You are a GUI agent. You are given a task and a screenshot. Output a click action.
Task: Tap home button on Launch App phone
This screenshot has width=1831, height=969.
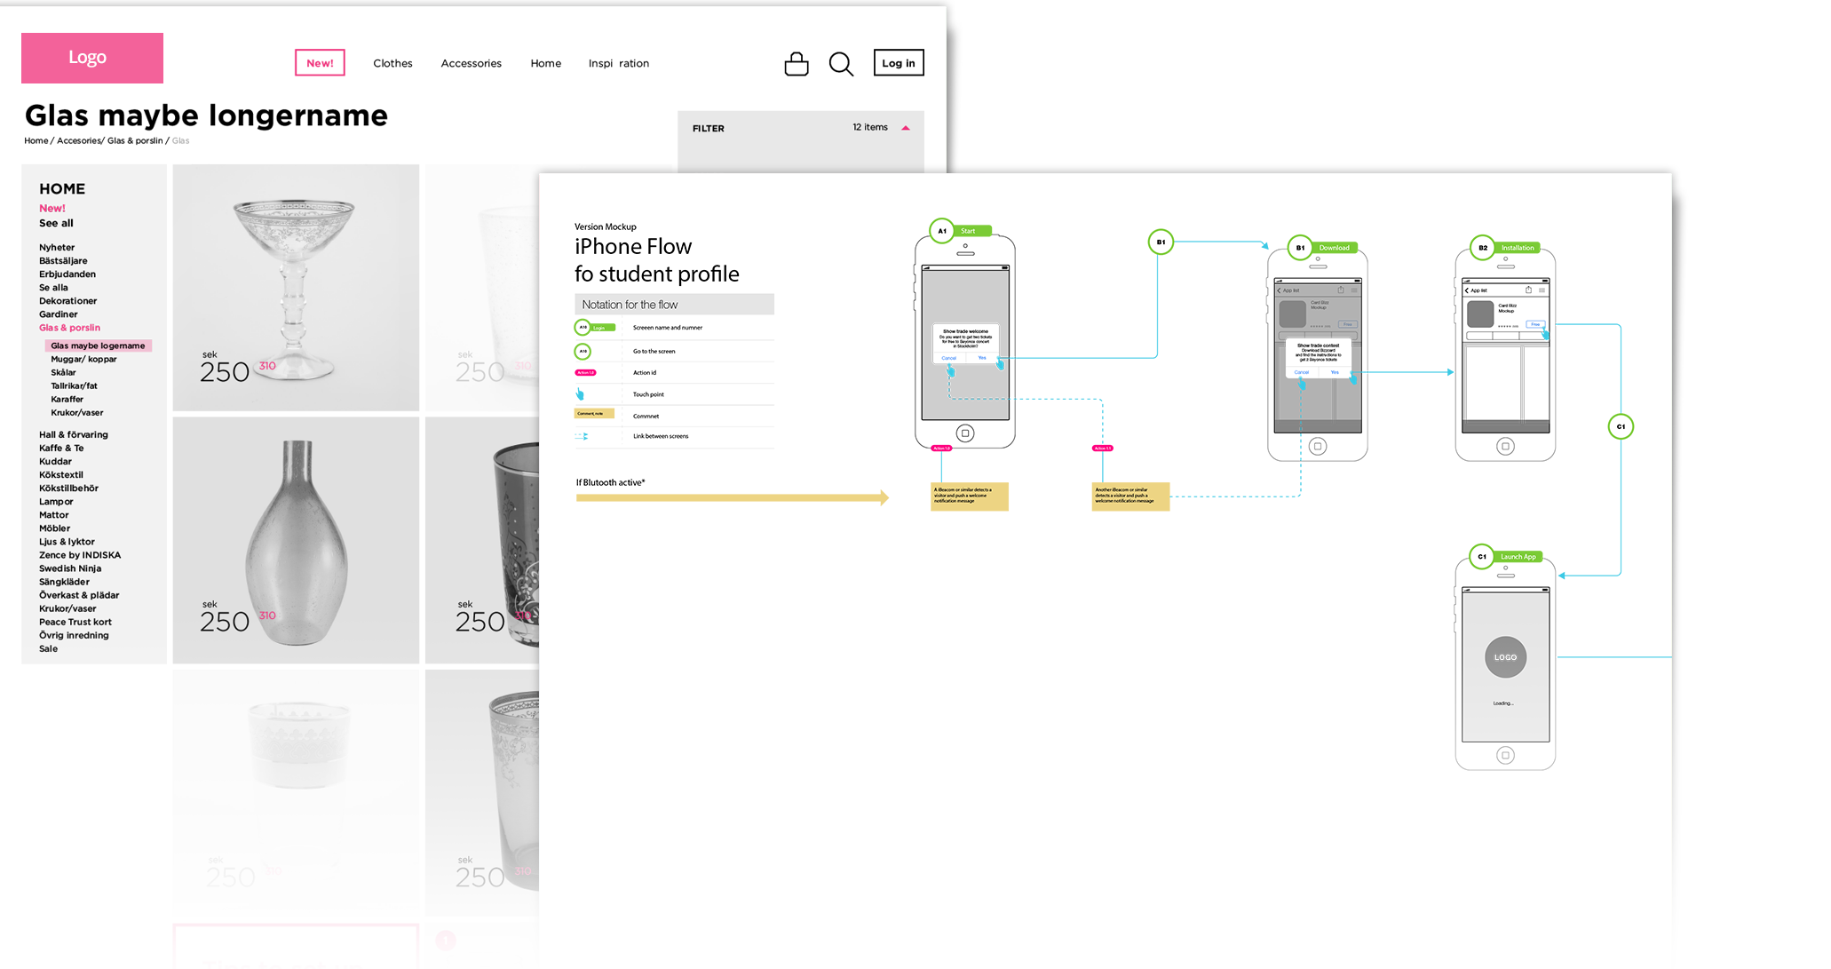[x=1505, y=755]
